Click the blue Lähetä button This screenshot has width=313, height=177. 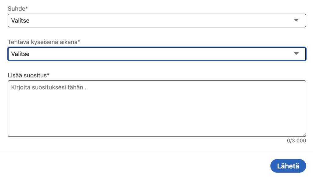click(288, 166)
